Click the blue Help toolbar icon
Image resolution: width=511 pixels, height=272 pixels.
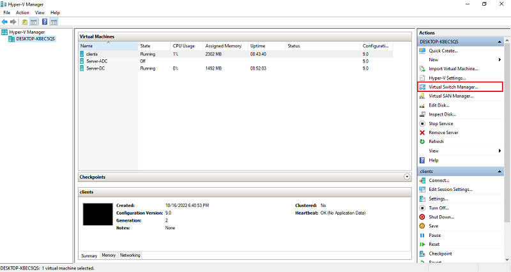point(45,22)
